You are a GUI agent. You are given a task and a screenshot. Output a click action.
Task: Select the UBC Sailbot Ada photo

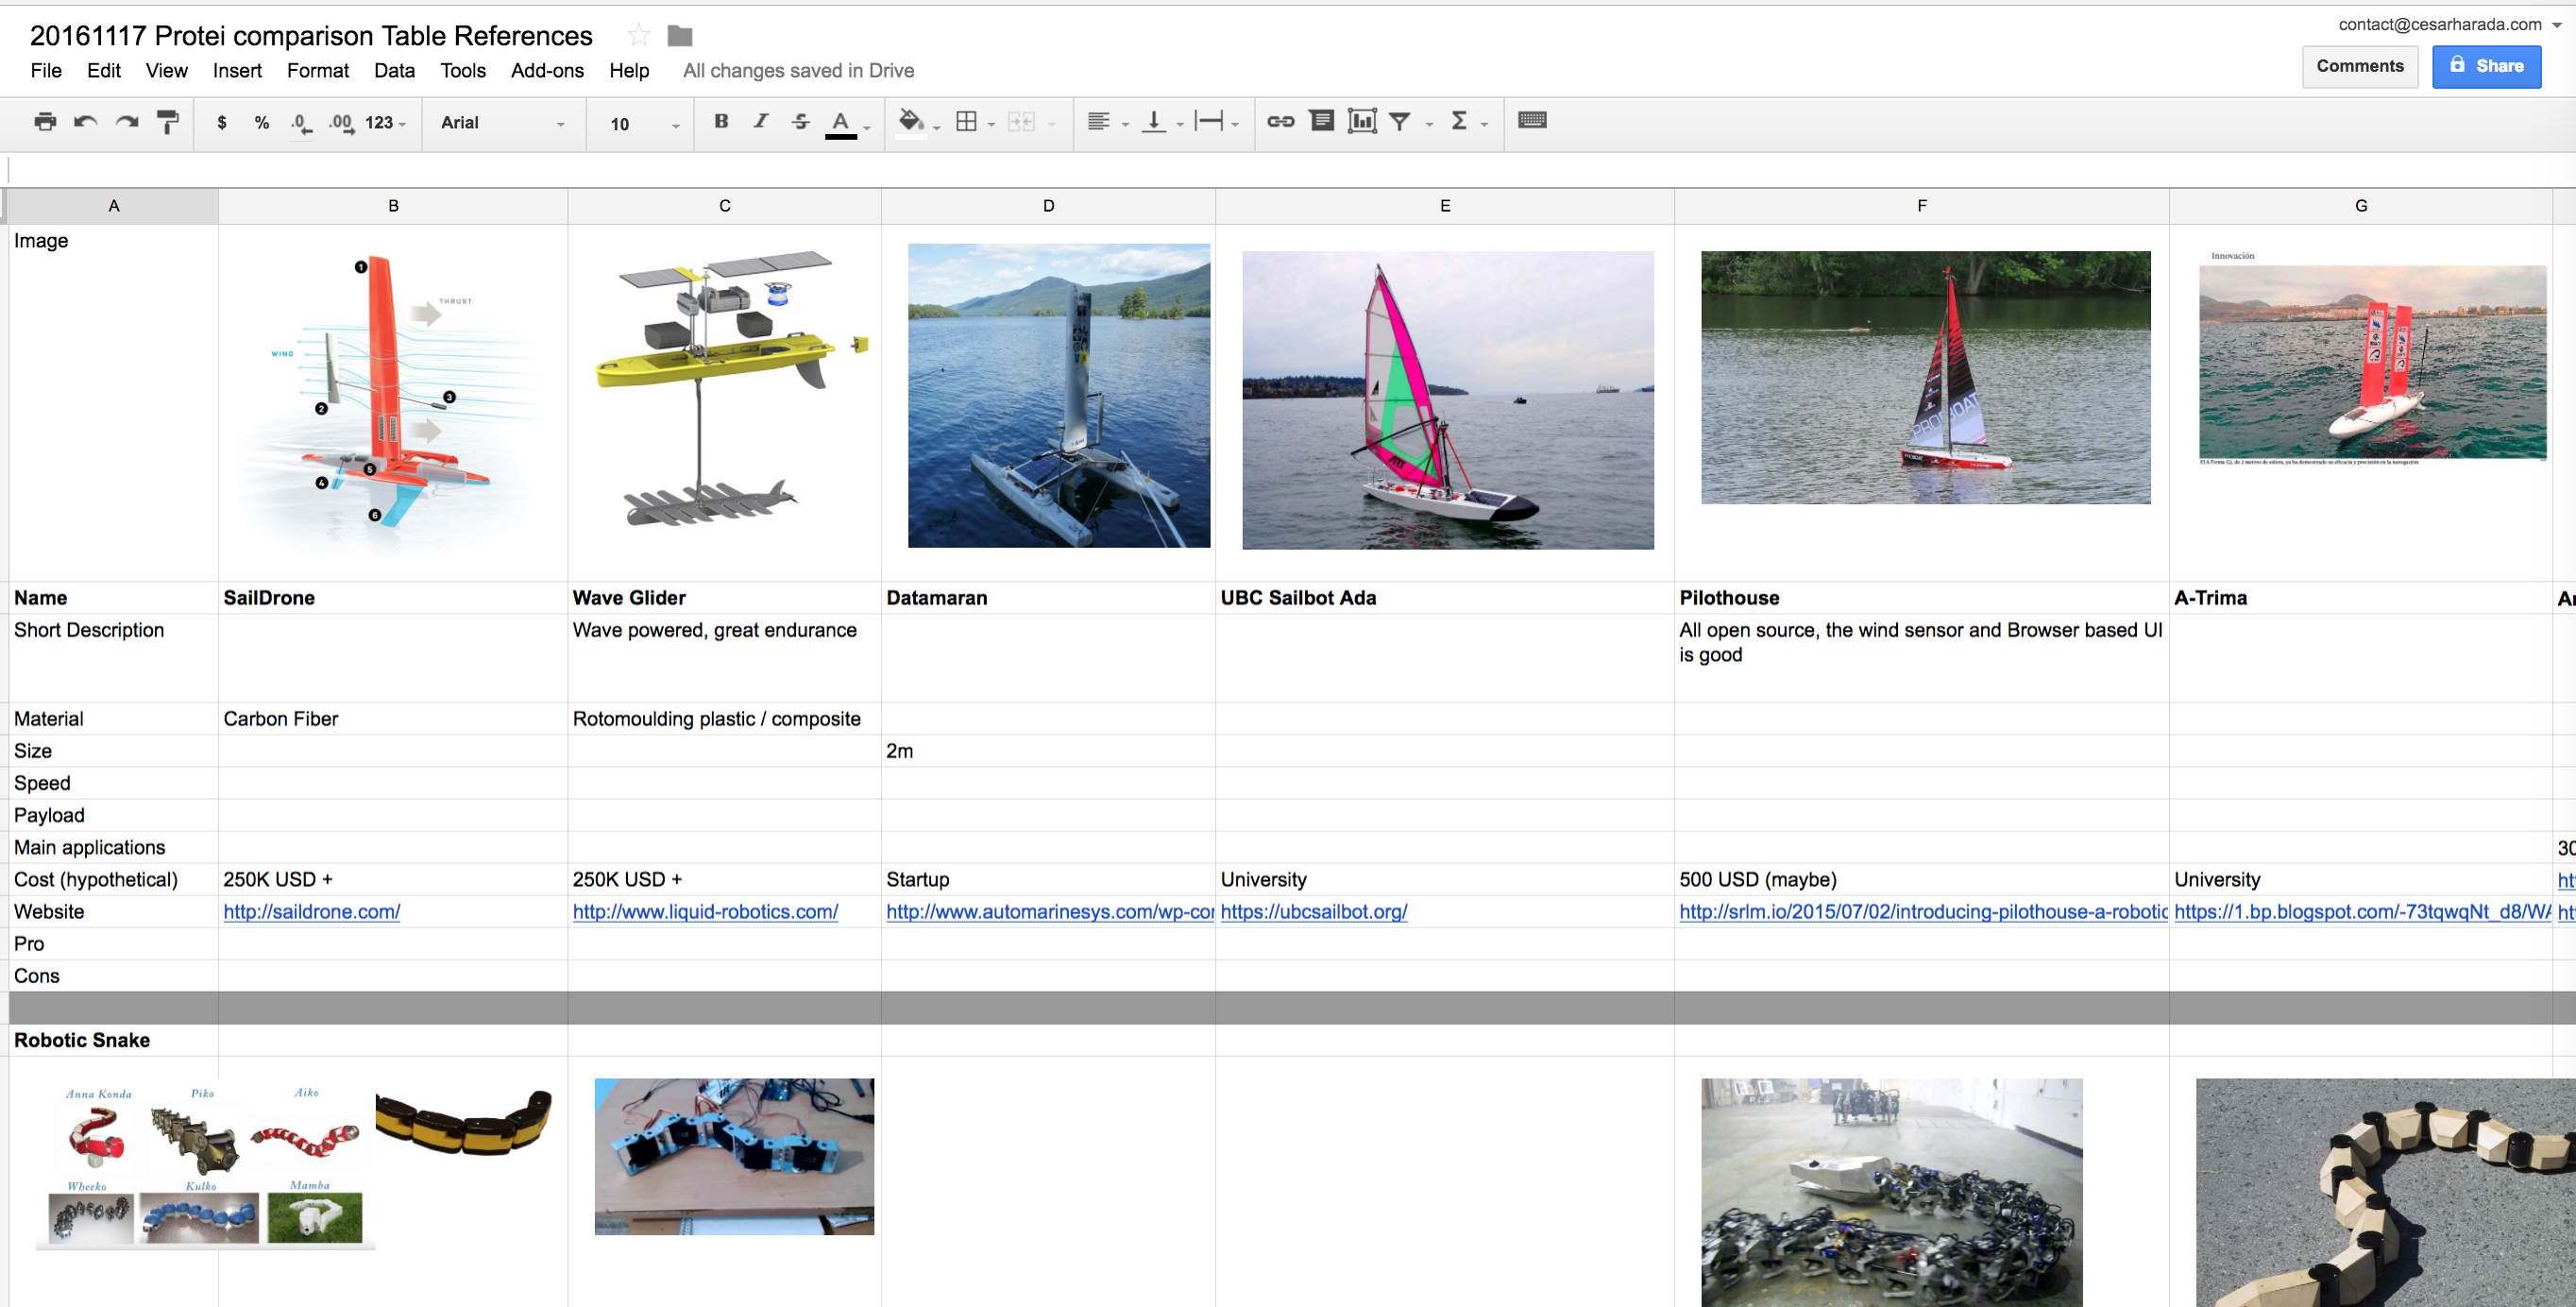point(1448,400)
